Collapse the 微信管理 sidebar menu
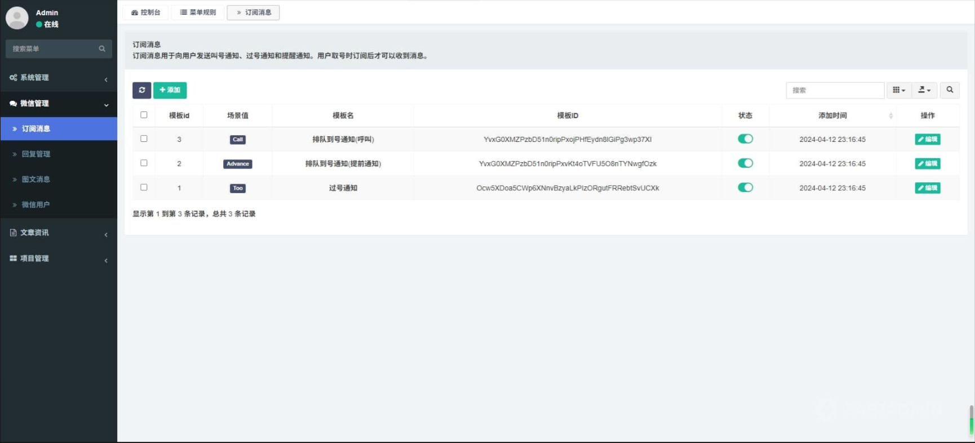Image resolution: width=975 pixels, height=443 pixels. [59, 104]
